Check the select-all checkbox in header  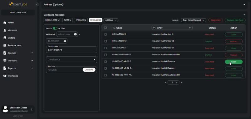105,28
